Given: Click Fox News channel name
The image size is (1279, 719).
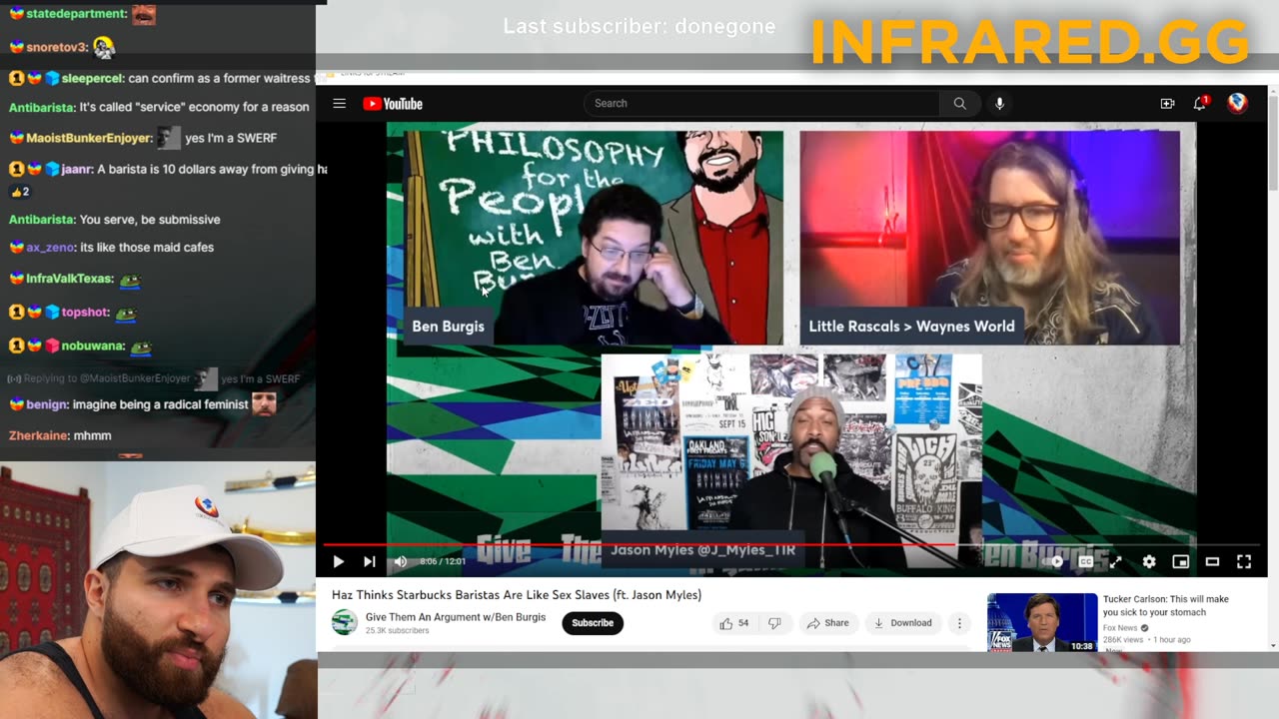Looking at the screenshot, I should [x=1120, y=628].
